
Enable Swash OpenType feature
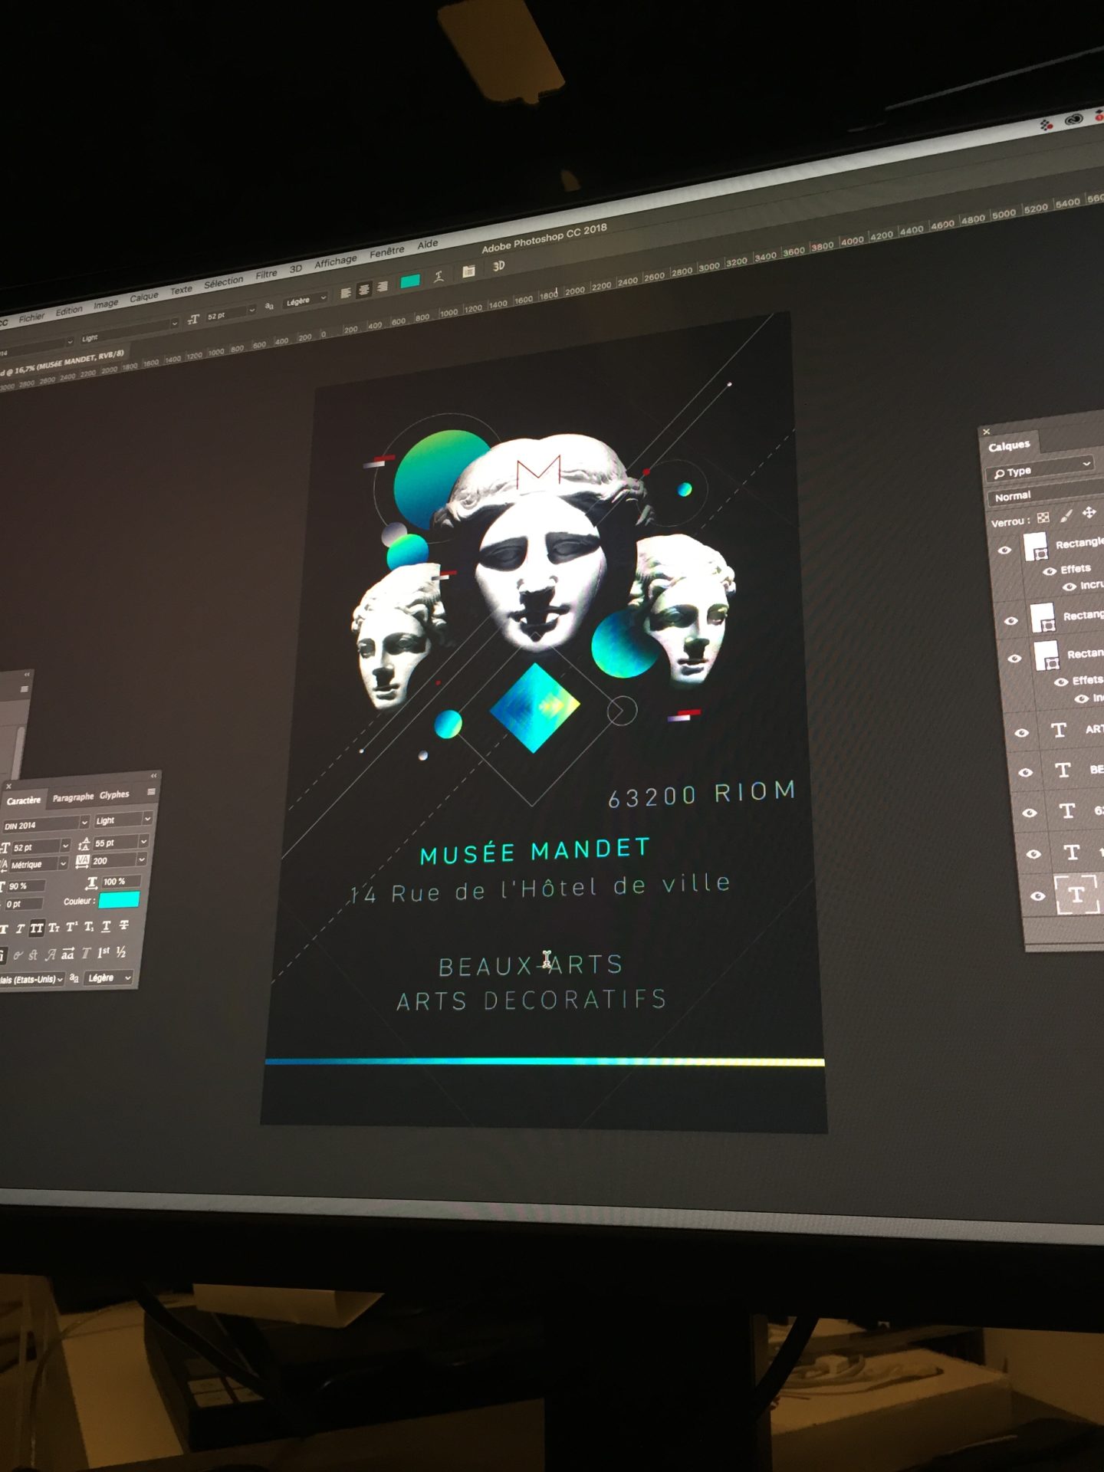(51, 955)
